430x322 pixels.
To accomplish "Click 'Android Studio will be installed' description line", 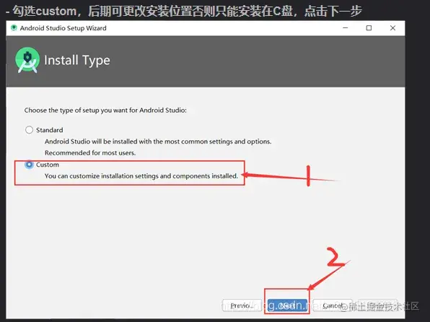I will click(x=158, y=142).
